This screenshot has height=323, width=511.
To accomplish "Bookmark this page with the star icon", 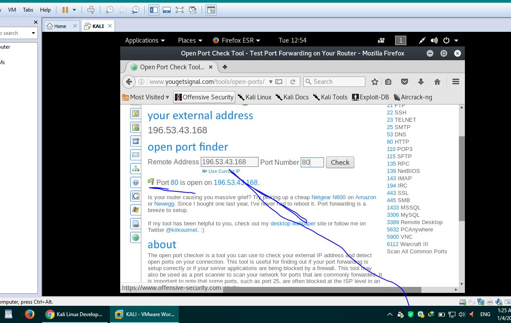I will (375, 82).
